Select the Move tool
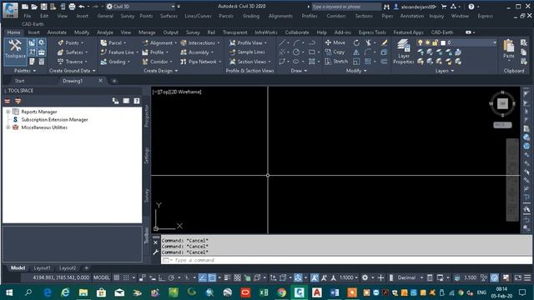The height and width of the screenshot is (300, 534). [x=335, y=42]
